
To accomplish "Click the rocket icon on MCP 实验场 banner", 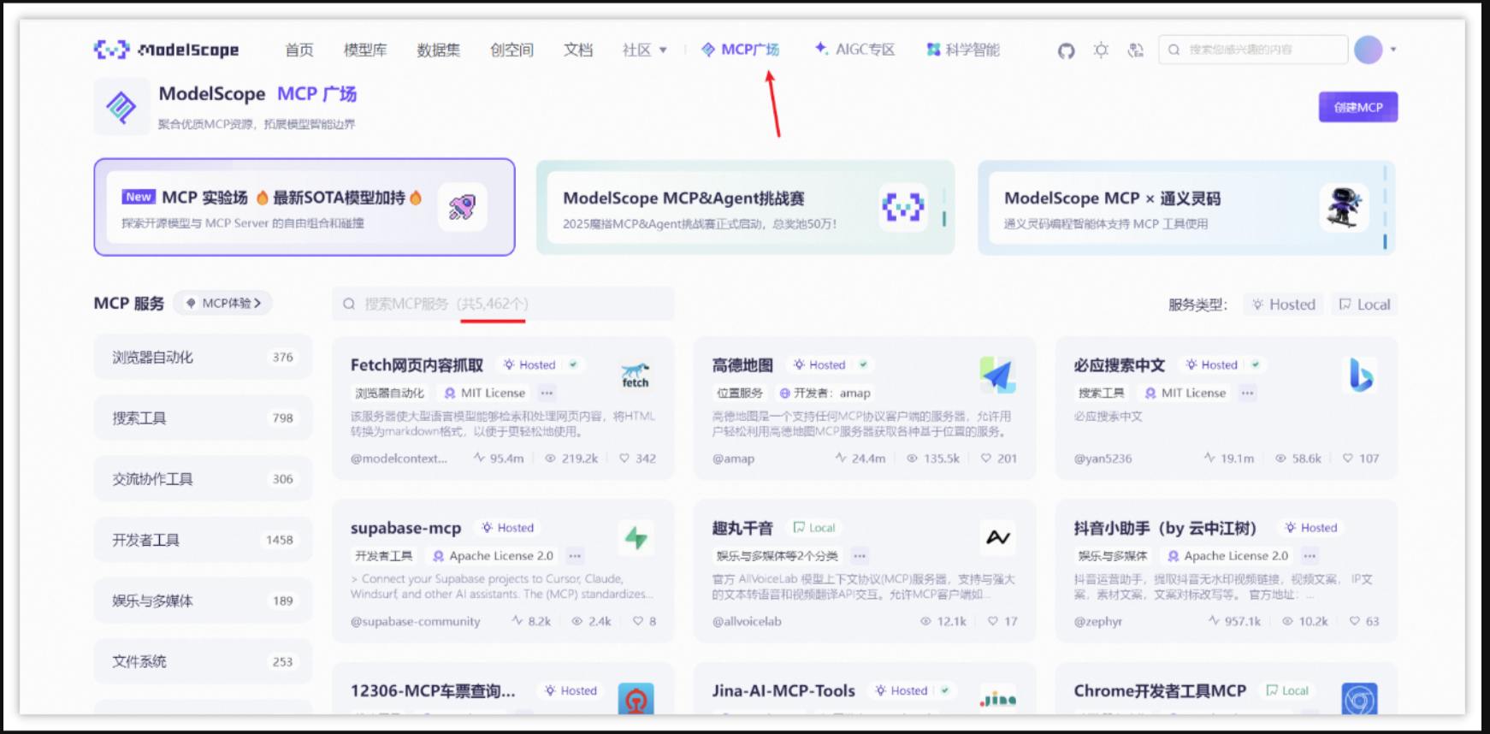I will [x=462, y=207].
